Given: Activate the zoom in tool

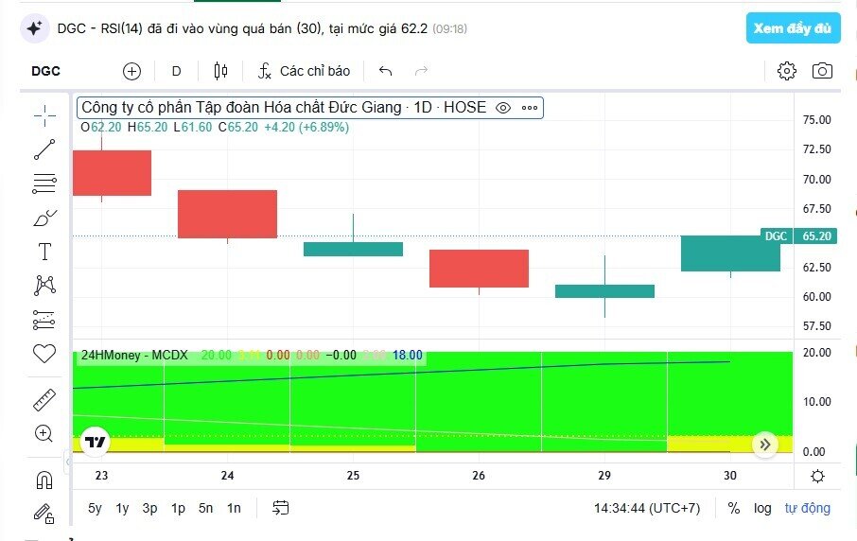Looking at the screenshot, I should click(x=44, y=433).
